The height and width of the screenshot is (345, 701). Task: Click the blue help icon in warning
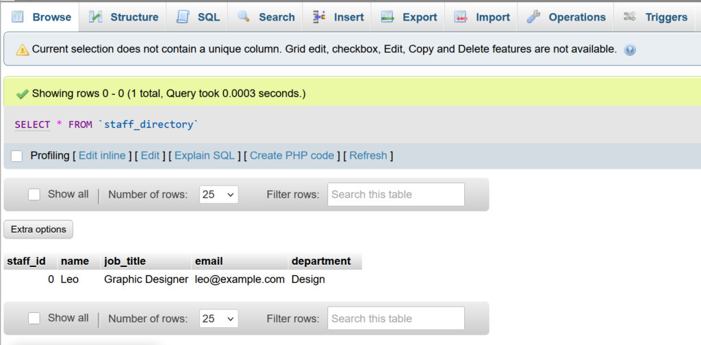[x=630, y=50]
